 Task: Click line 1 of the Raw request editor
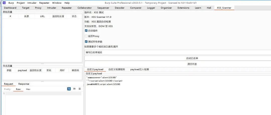(x=43, y=94)
